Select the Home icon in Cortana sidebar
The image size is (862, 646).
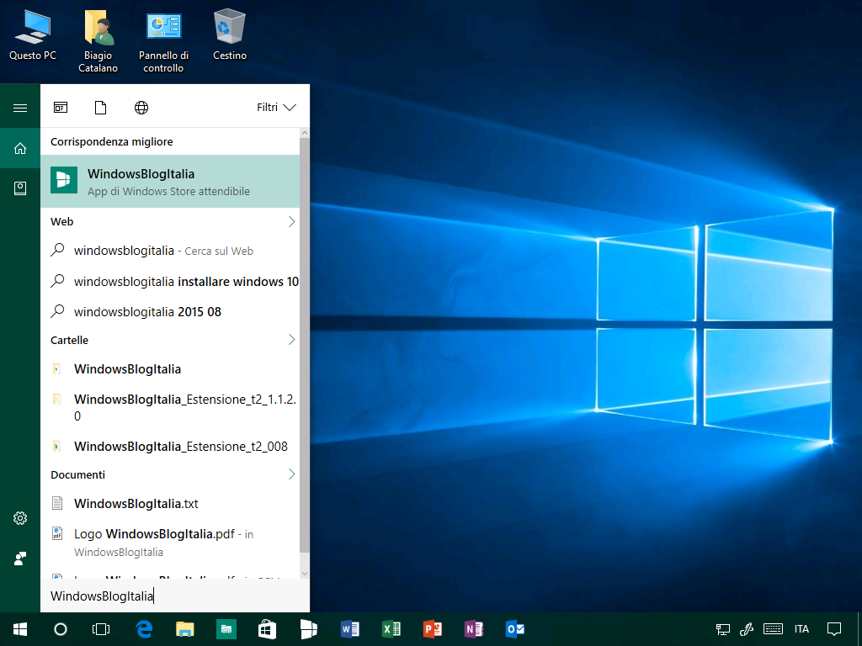(x=20, y=148)
